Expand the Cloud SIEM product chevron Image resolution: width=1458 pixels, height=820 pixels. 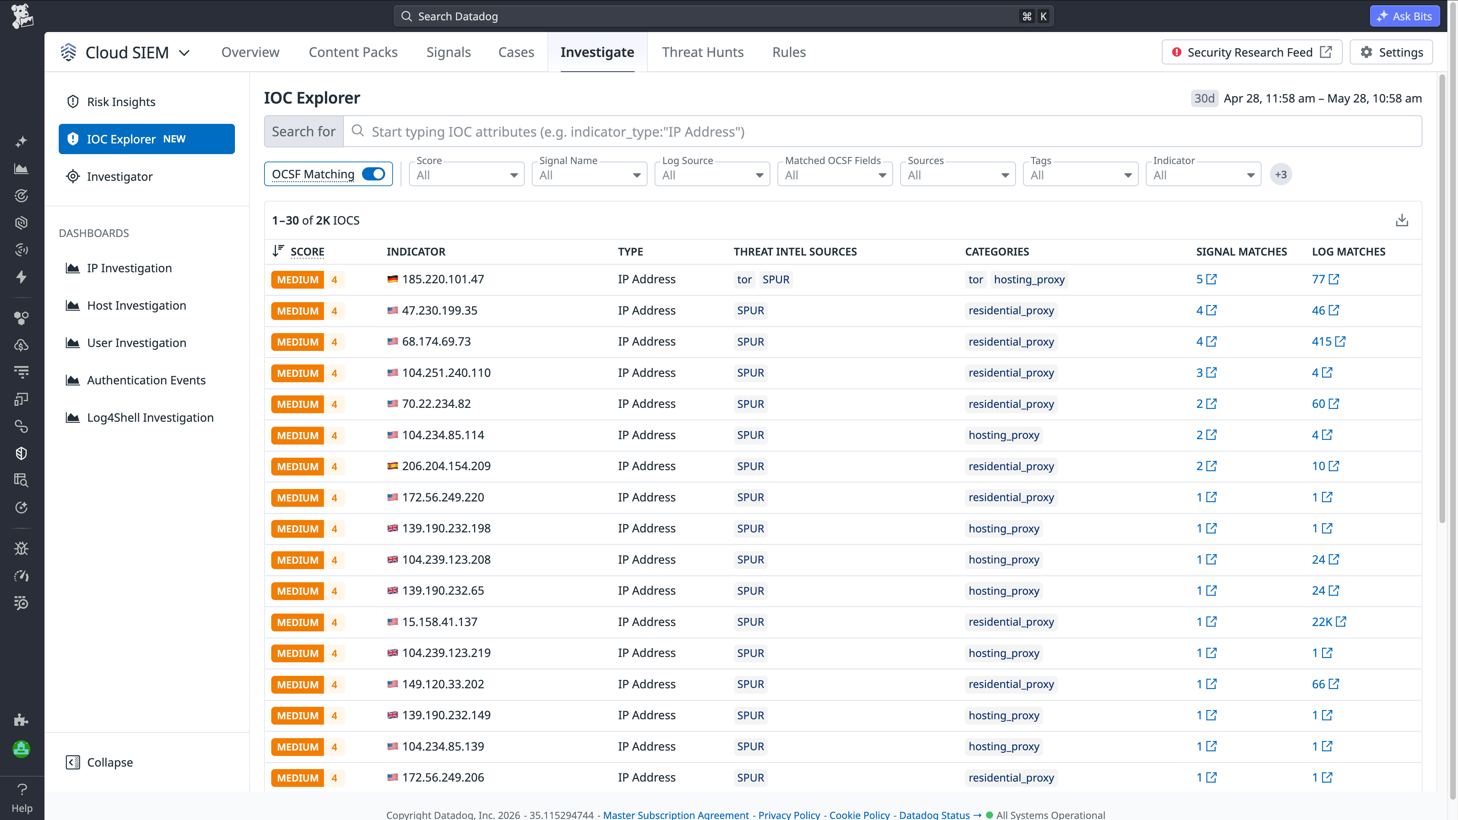184,53
